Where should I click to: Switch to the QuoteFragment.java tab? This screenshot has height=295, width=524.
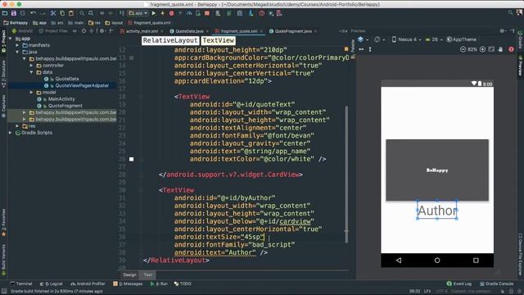click(293, 31)
